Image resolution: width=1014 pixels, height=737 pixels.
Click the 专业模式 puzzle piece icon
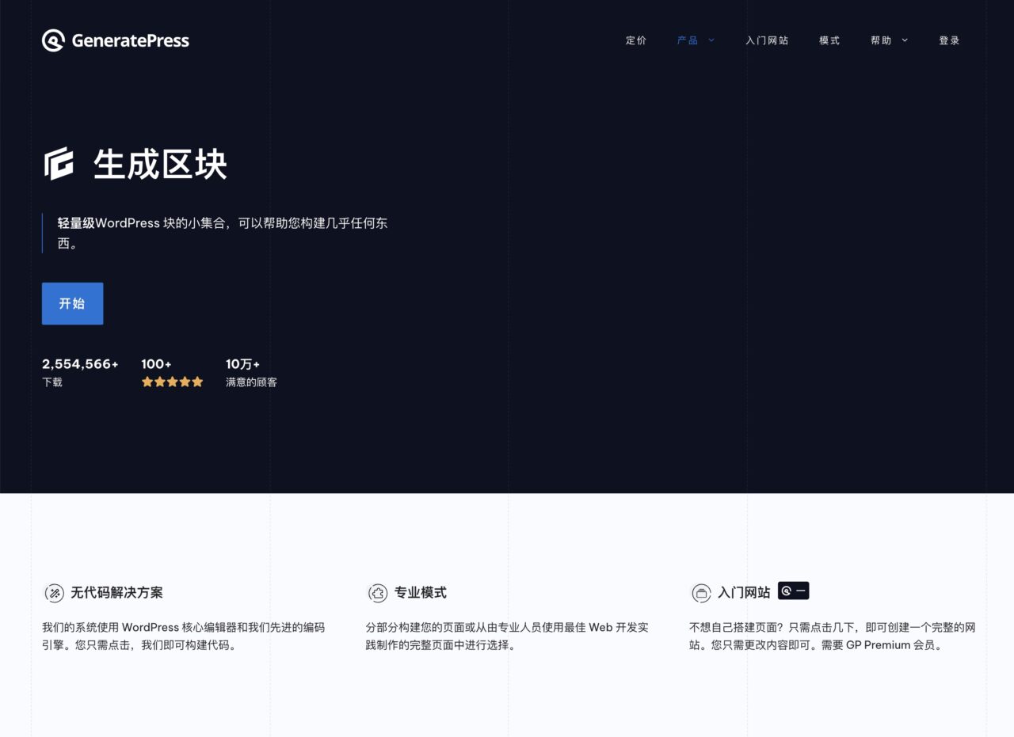click(377, 592)
